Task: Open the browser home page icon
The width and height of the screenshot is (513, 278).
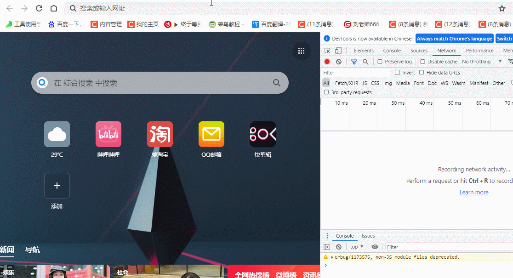Action: click(x=54, y=9)
